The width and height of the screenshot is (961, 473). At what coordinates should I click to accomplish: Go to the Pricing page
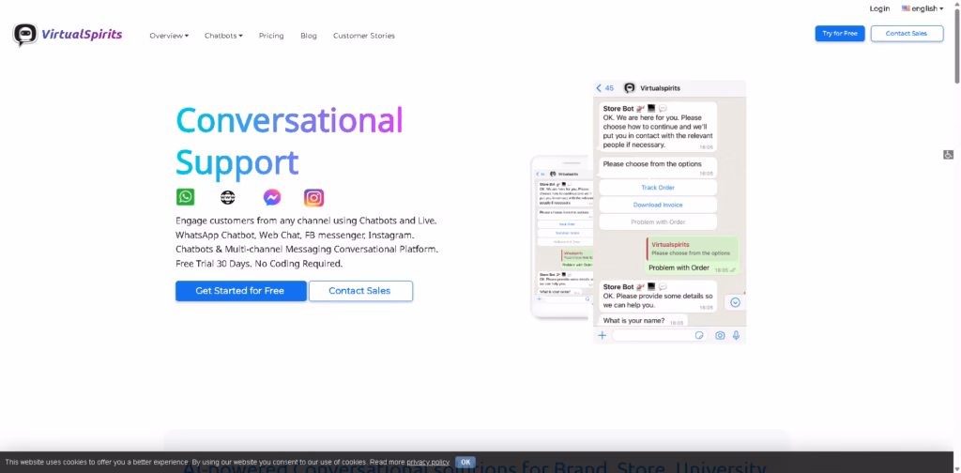click(x=271, y=36)
